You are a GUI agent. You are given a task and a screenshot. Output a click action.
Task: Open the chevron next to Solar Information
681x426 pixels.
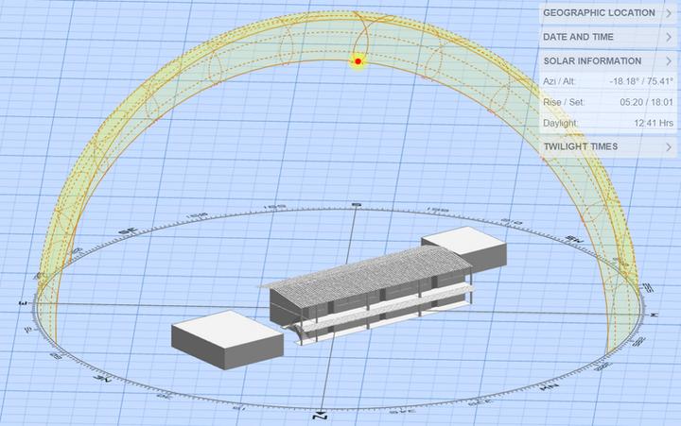pos(669,61)
